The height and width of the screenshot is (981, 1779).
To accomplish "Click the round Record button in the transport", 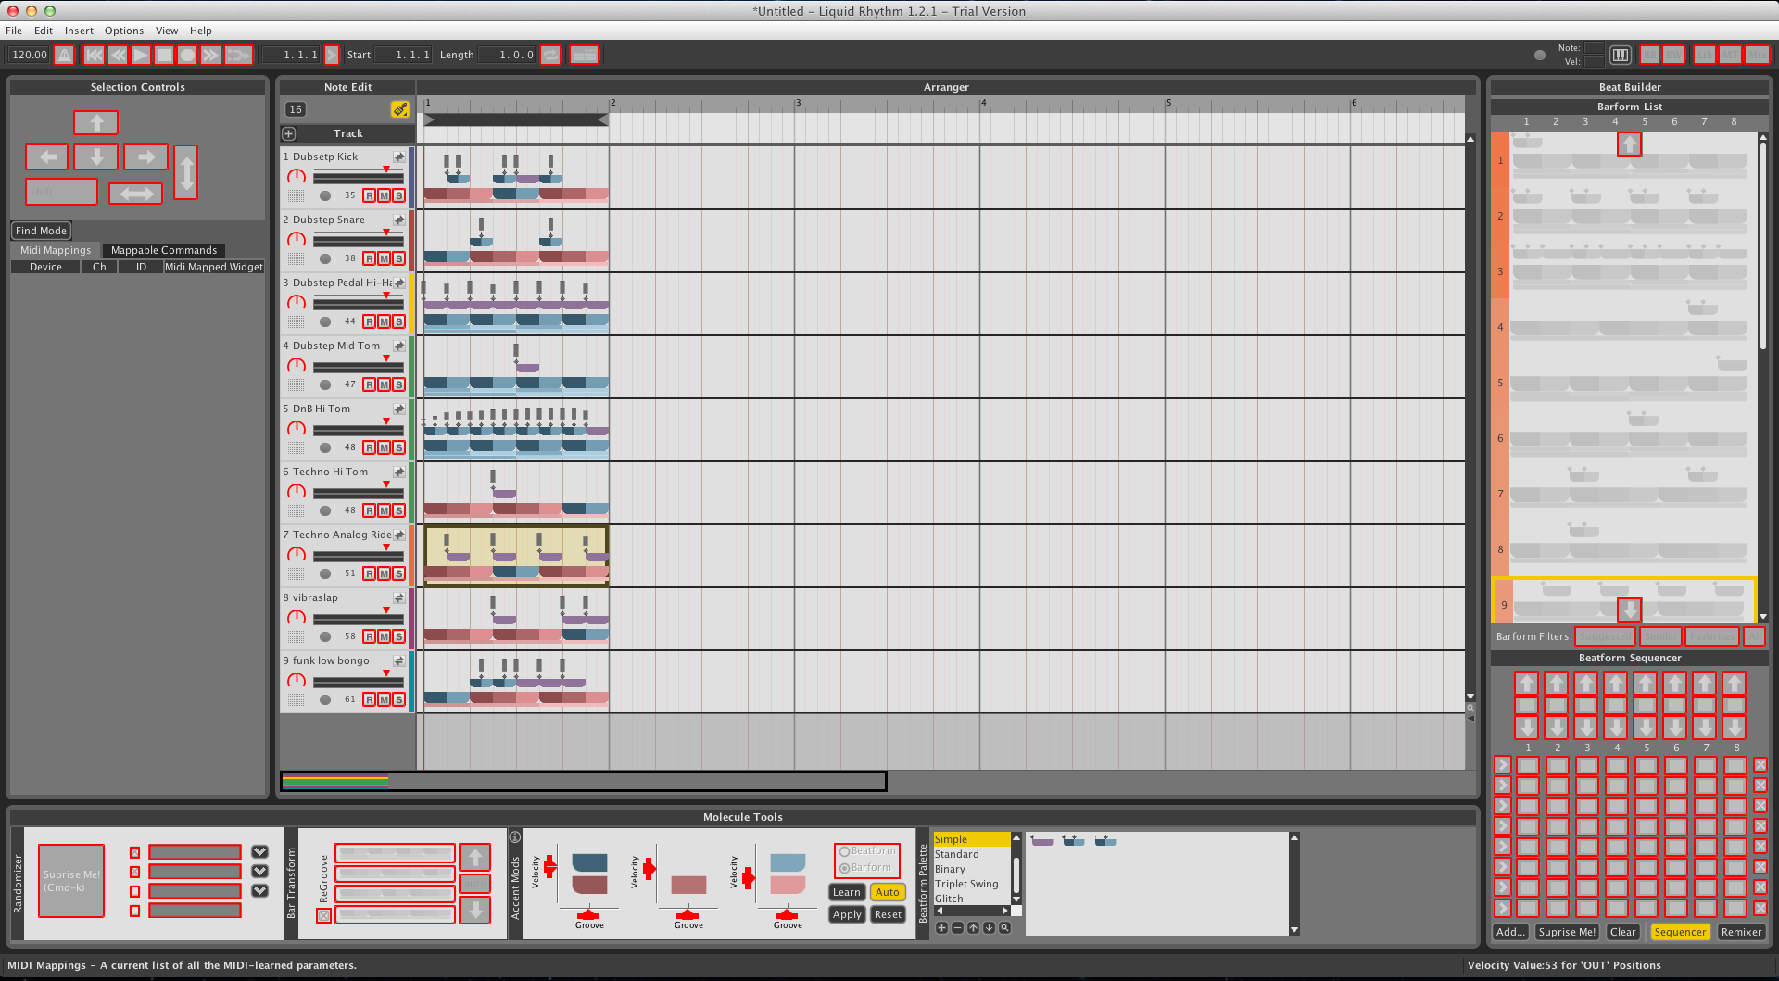I will (x=187, y=55).
